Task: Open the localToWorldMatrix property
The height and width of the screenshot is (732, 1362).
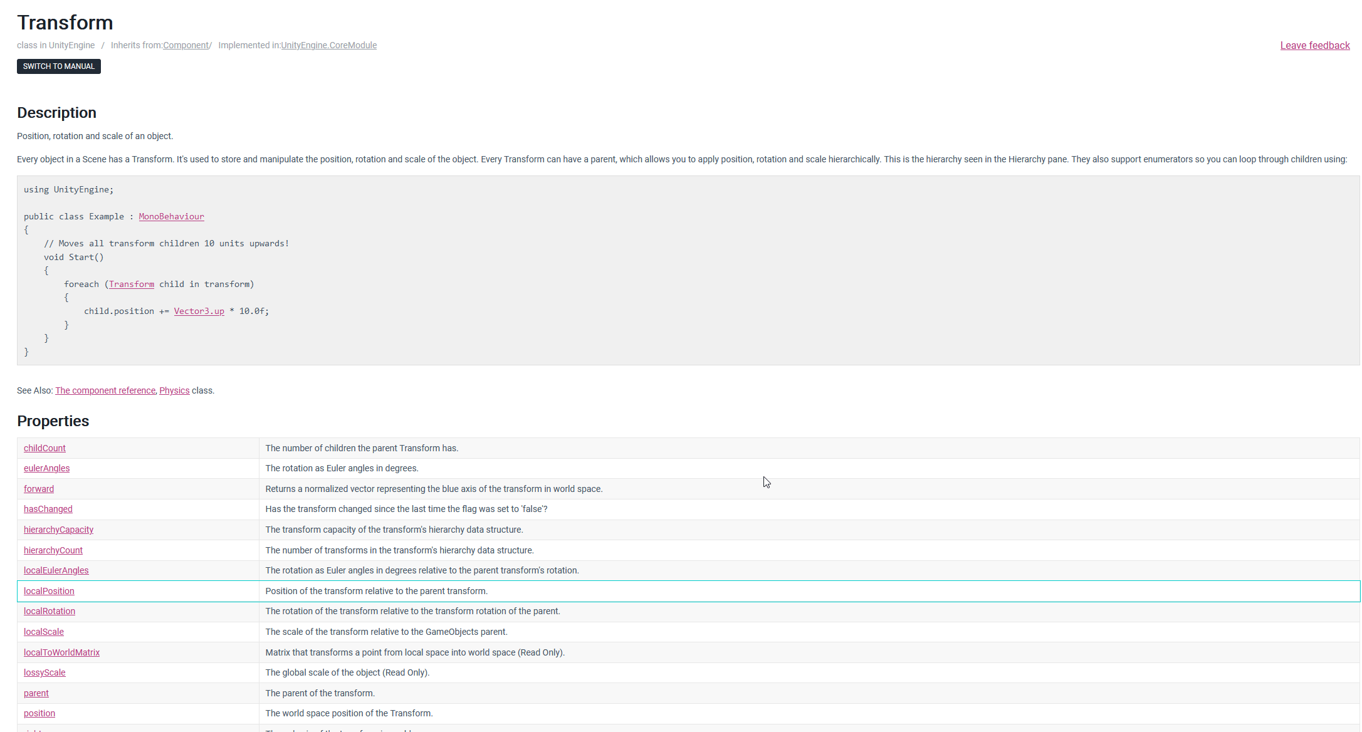Action: point(61,652)
